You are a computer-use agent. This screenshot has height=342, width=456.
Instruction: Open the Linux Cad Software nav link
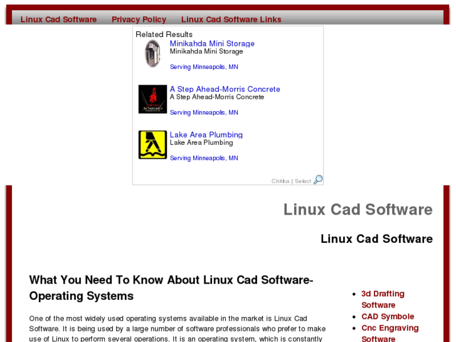[58, 19]
